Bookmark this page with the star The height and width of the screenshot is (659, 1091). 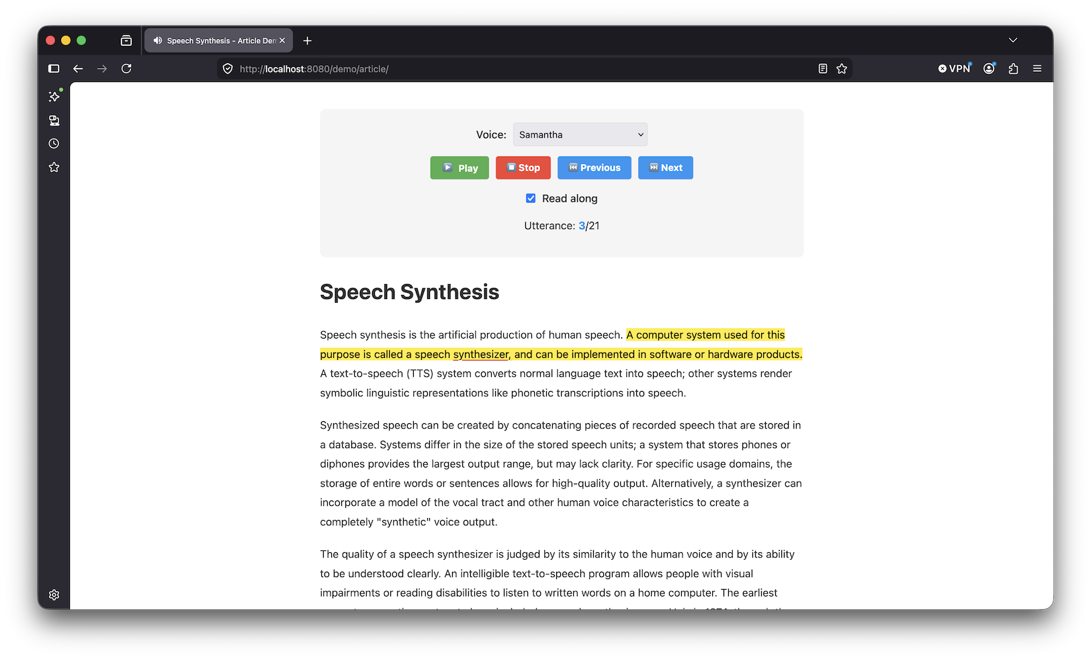click(842, 69)
